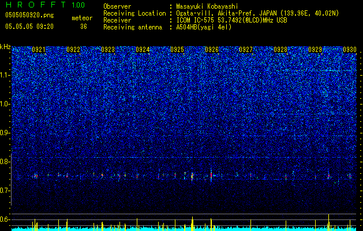
Task: Click the Ogata-vill. Akita-Pref. JAPAN location text
Action: tap(257, 13)
